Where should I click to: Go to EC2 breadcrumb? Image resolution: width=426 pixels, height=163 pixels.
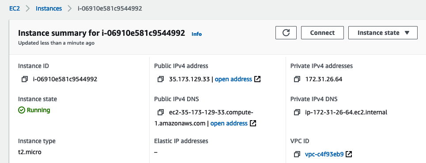coord(15,8)
